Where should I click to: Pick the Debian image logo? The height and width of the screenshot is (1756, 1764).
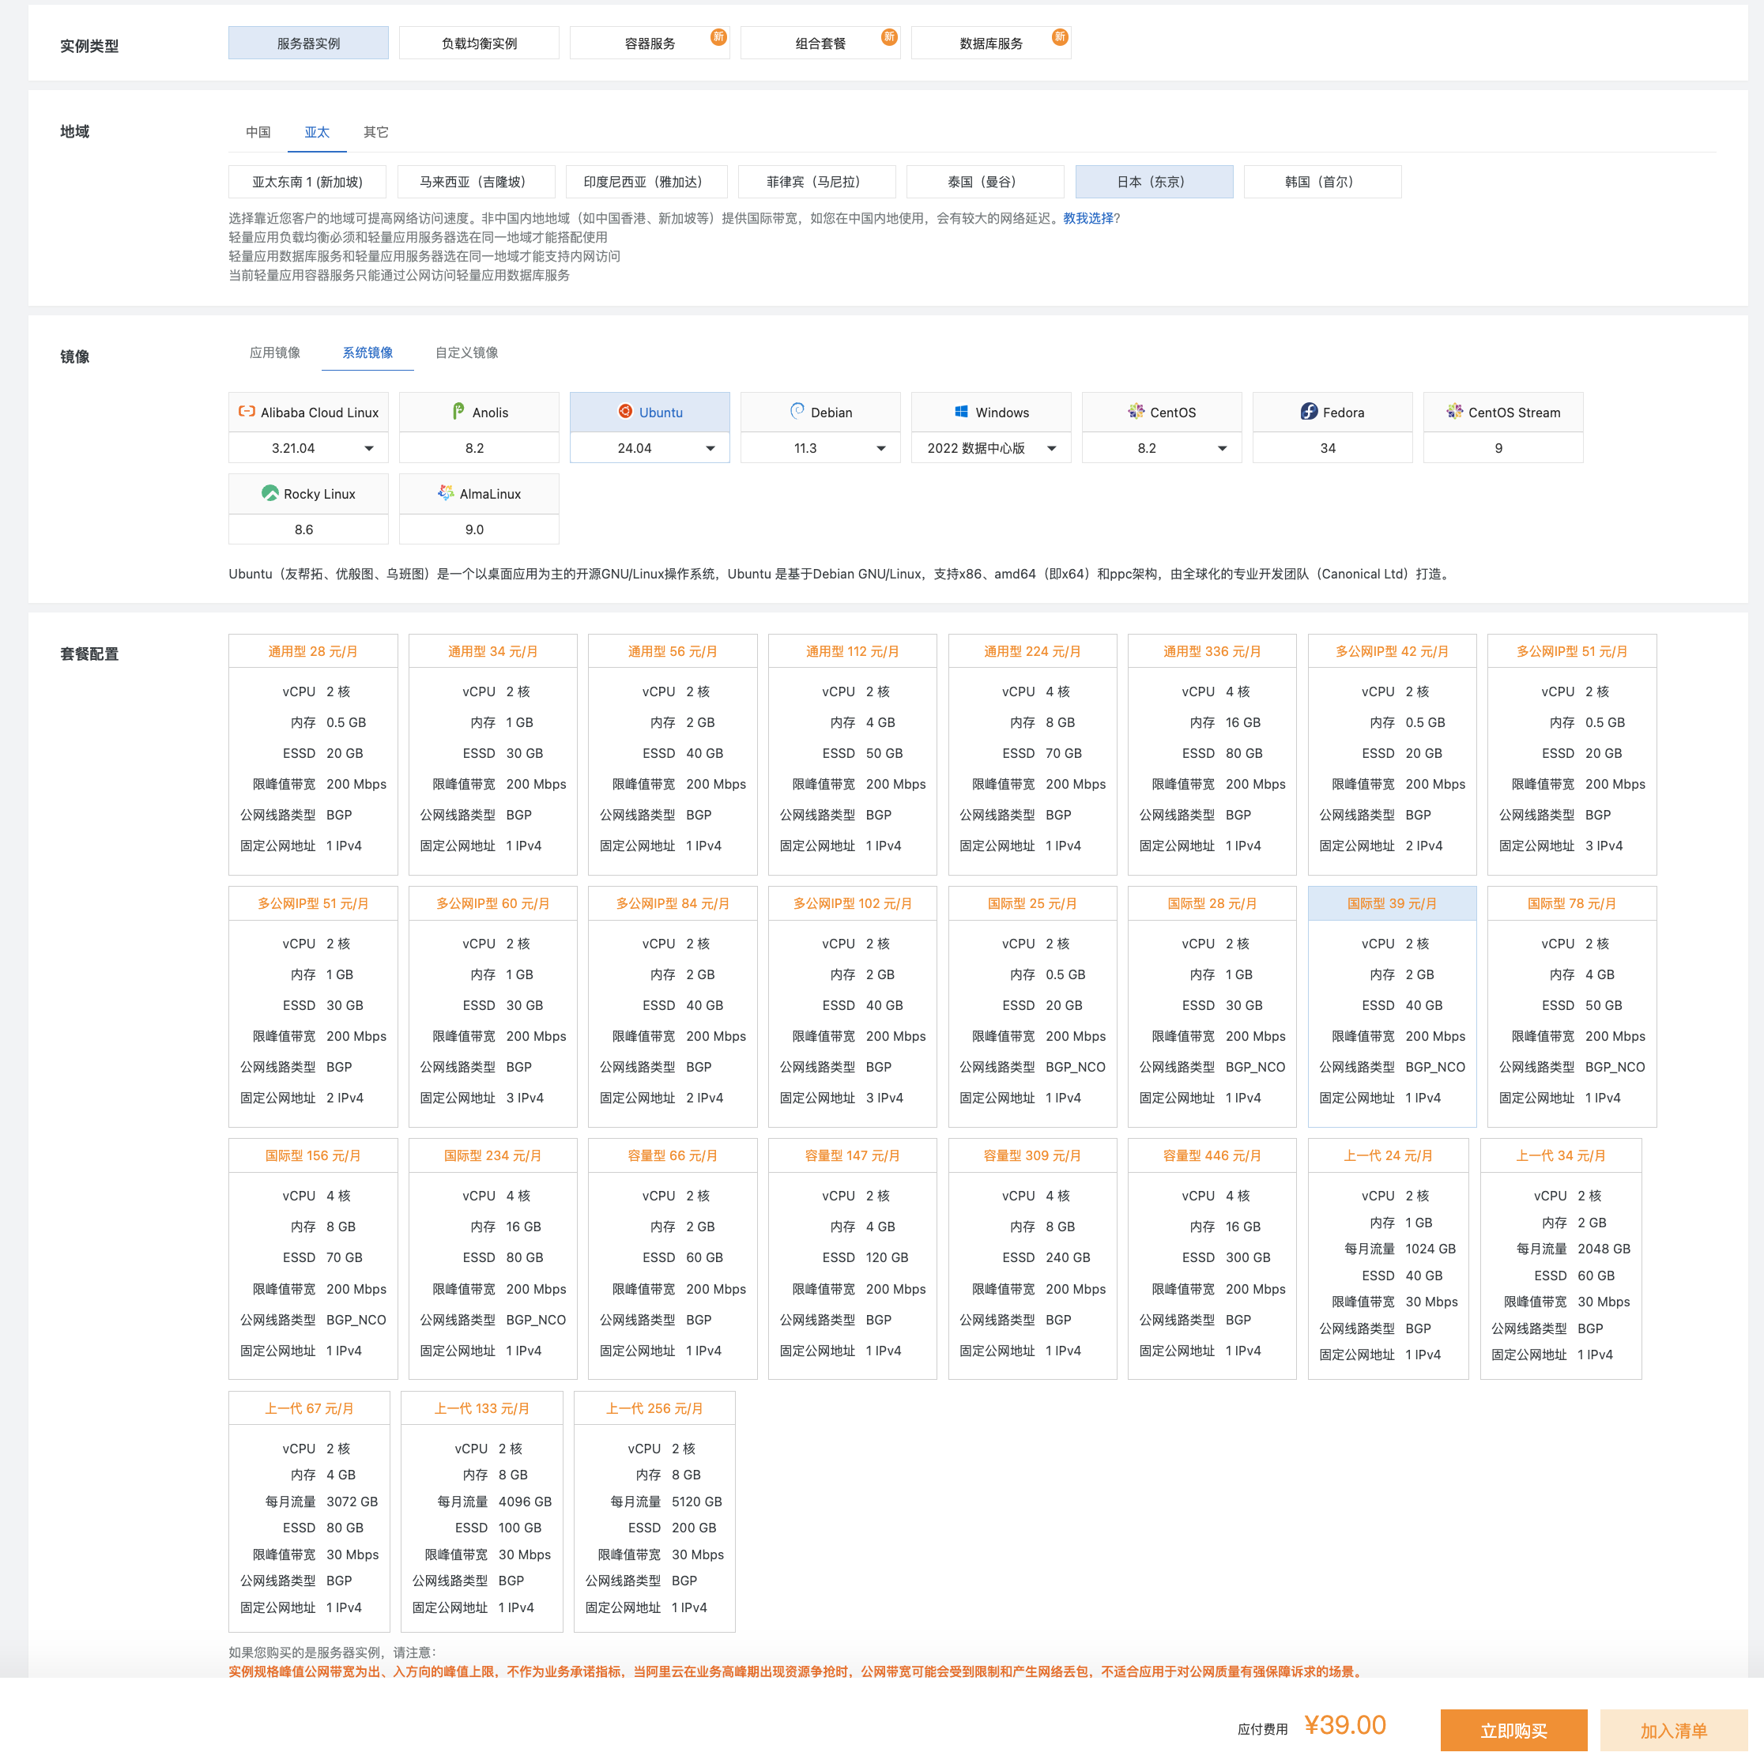tap(797, 412)
